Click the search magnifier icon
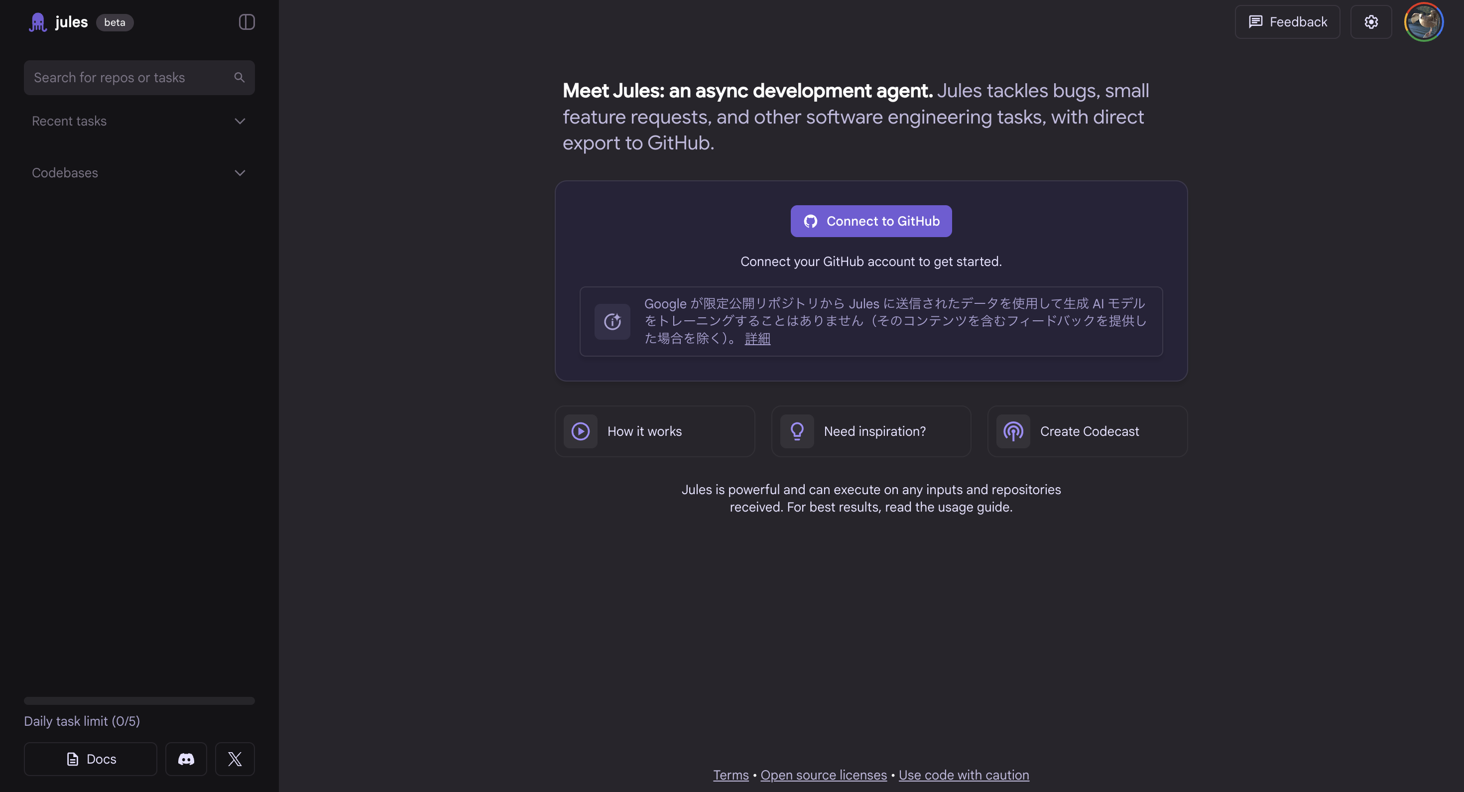 click(x=239, y=77)
